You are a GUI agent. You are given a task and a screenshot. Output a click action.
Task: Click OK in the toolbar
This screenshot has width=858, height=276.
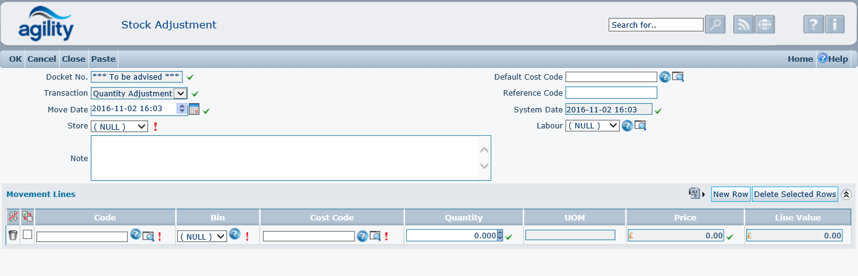[x=15, y=59]
